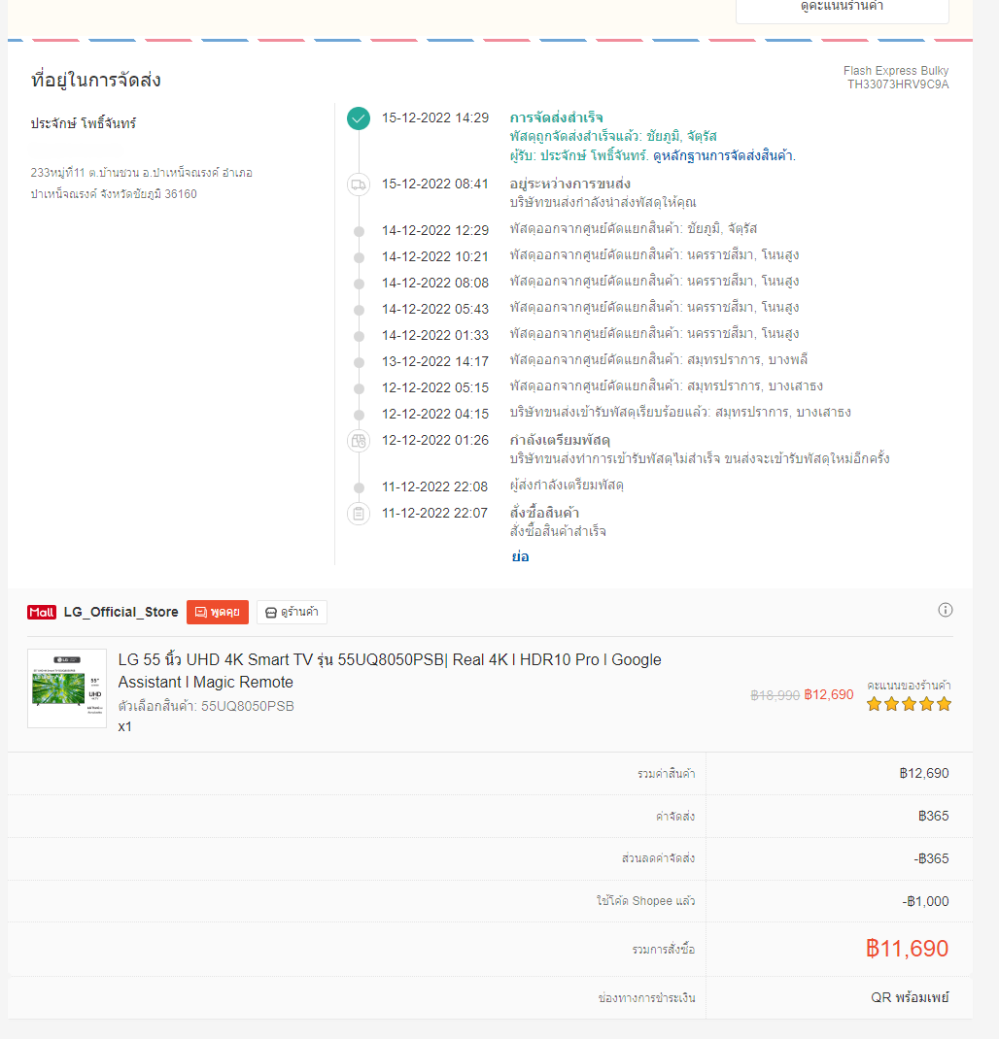Open the LG 55 นิ้ว UHD 4K Smart TV title

coord(390,671)
